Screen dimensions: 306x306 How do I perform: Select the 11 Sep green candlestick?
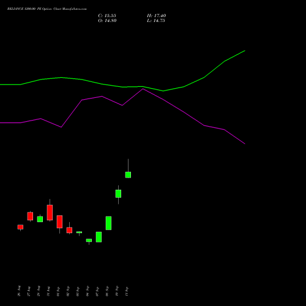tap(128, 175)
